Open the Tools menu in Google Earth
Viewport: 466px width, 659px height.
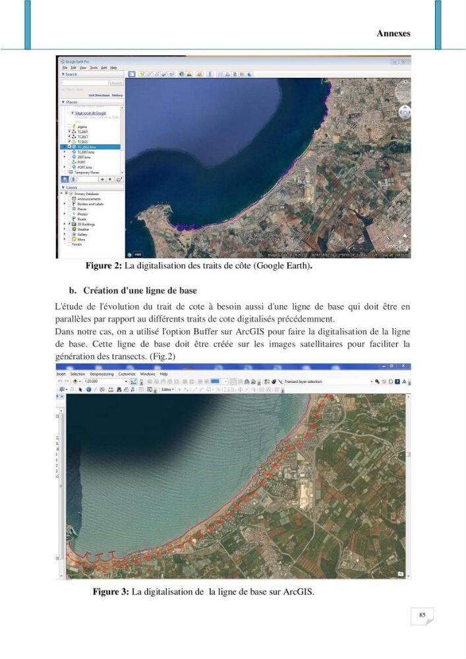click(x=94, y=68)
